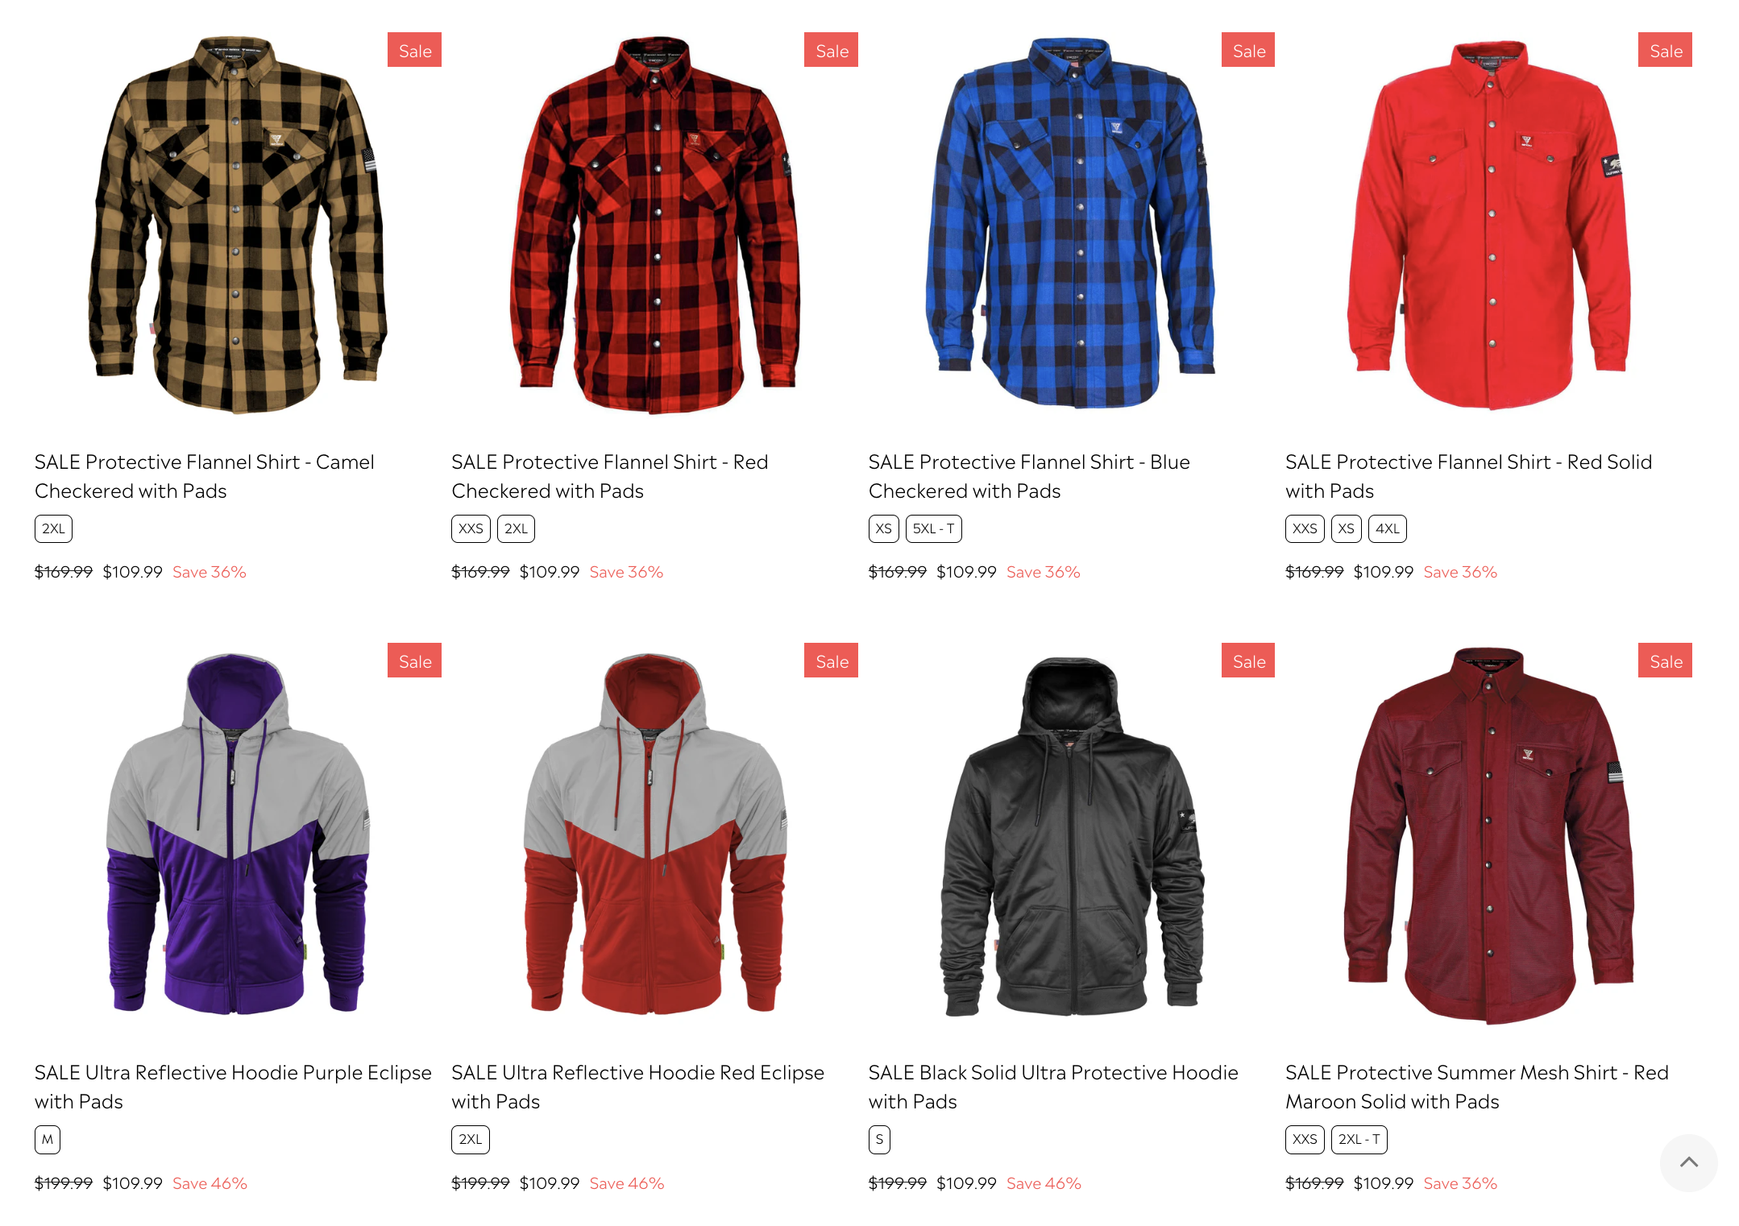The image size is (1739, 1226).
Task: Select 4XL size for Red Solid shirt
Action: tap(1387, 528)
